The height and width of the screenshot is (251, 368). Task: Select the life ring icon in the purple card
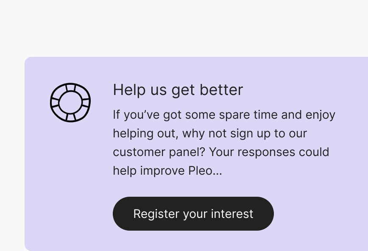pyautogui.click(x=70, y=103)
